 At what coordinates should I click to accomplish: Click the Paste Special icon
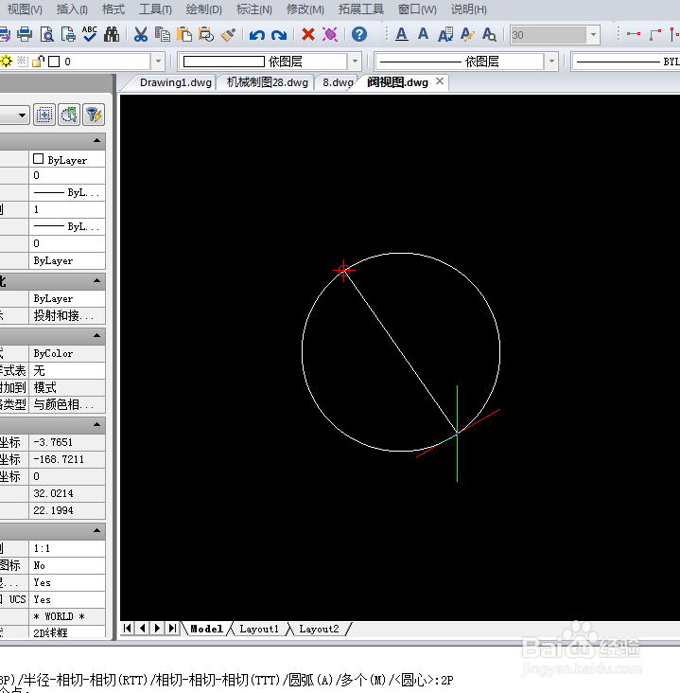(x=206, y=34)
